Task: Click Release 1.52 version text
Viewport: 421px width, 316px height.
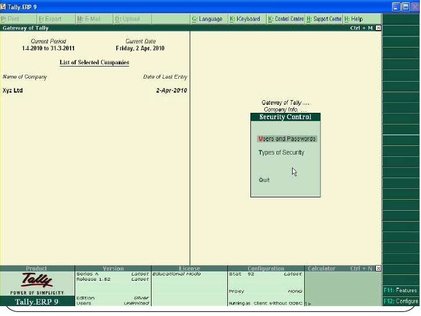Action: [x=93, y=279]
